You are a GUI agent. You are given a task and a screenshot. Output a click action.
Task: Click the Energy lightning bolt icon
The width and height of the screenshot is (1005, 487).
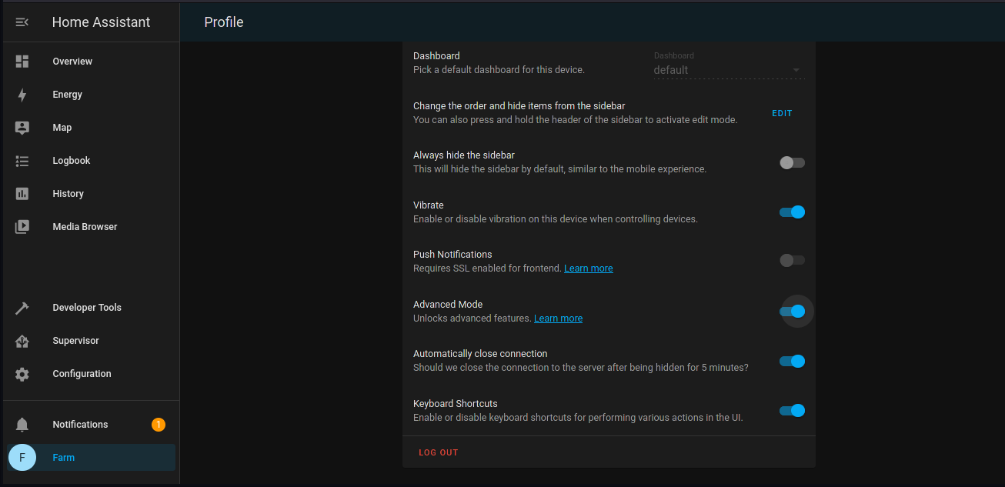click(22, 95)
